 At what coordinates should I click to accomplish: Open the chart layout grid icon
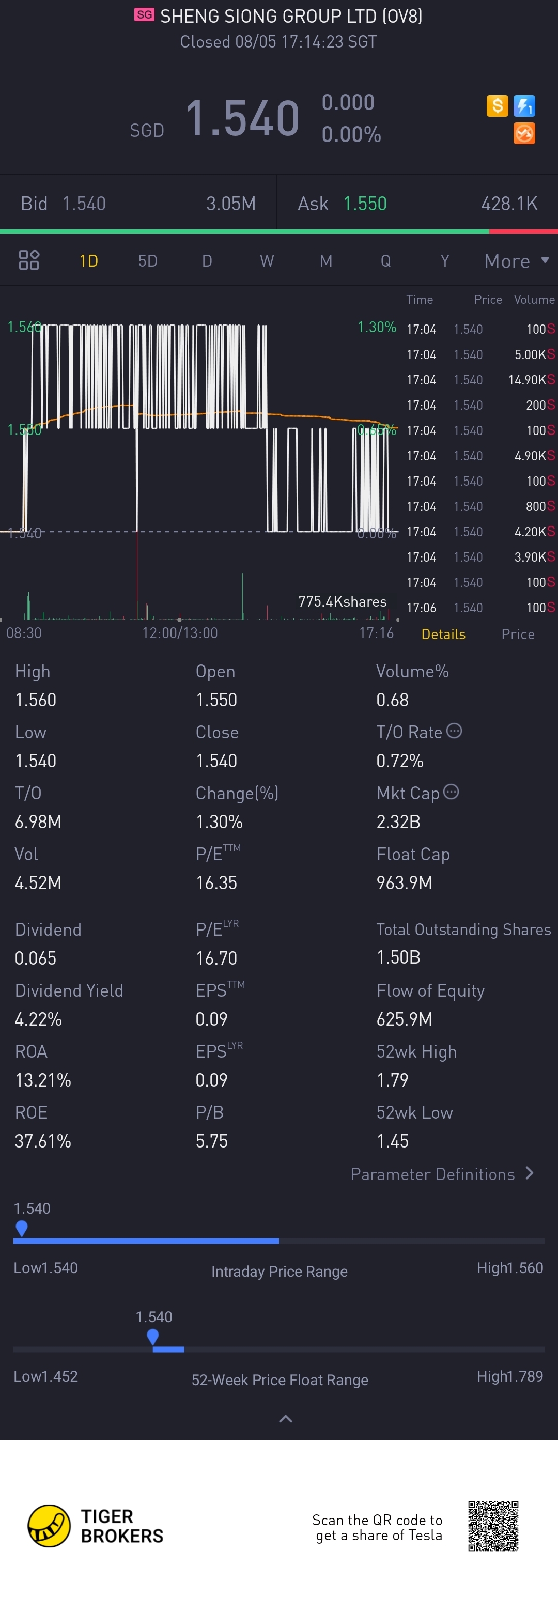[x=29, y=260]
